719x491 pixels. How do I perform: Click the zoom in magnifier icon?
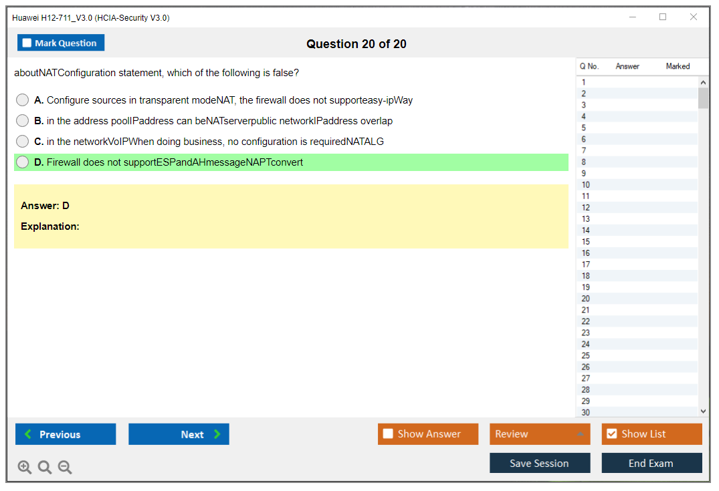[25, 468]
